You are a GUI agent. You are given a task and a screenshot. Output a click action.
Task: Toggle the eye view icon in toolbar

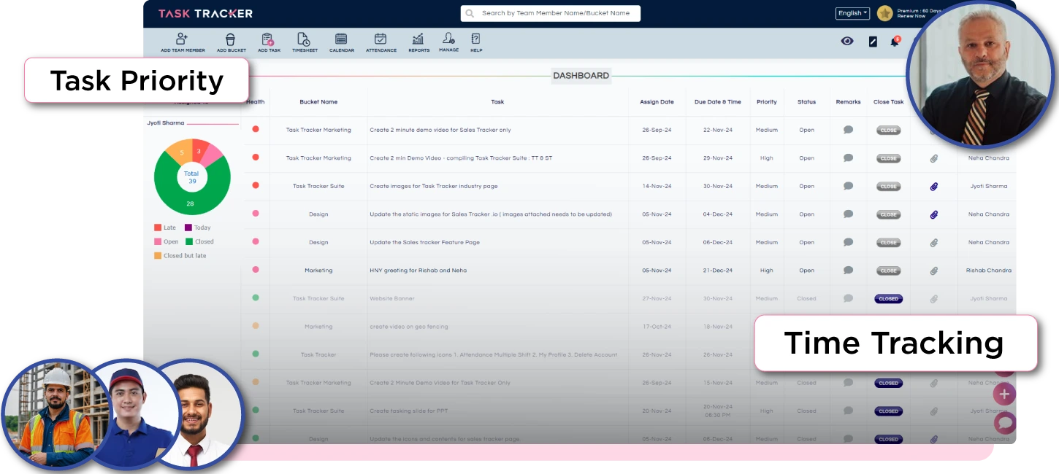pos(847,42)
